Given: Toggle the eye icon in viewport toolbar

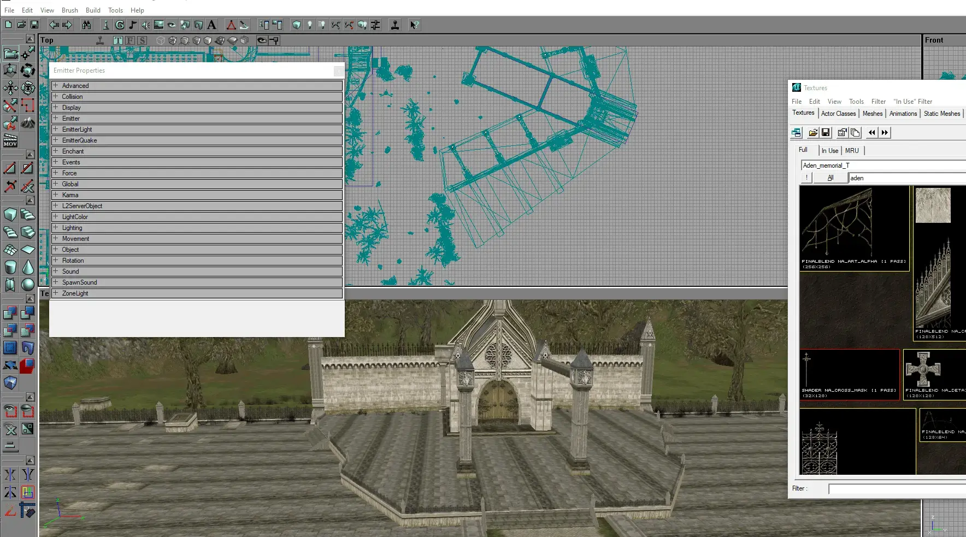Looking at the screenshot, I should click(262, 40).
